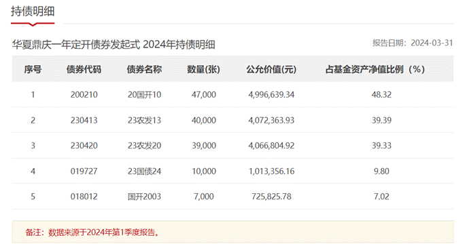Image resolution: width=467 pixels, height=246 pixels.
Task: Click the fair value 4,996,639.34 cell
Action: coord(271,95)
